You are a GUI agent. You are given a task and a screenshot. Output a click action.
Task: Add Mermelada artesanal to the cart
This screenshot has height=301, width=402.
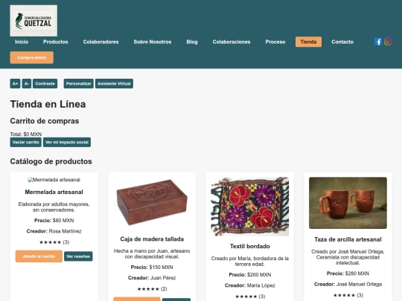coord(39,256)
